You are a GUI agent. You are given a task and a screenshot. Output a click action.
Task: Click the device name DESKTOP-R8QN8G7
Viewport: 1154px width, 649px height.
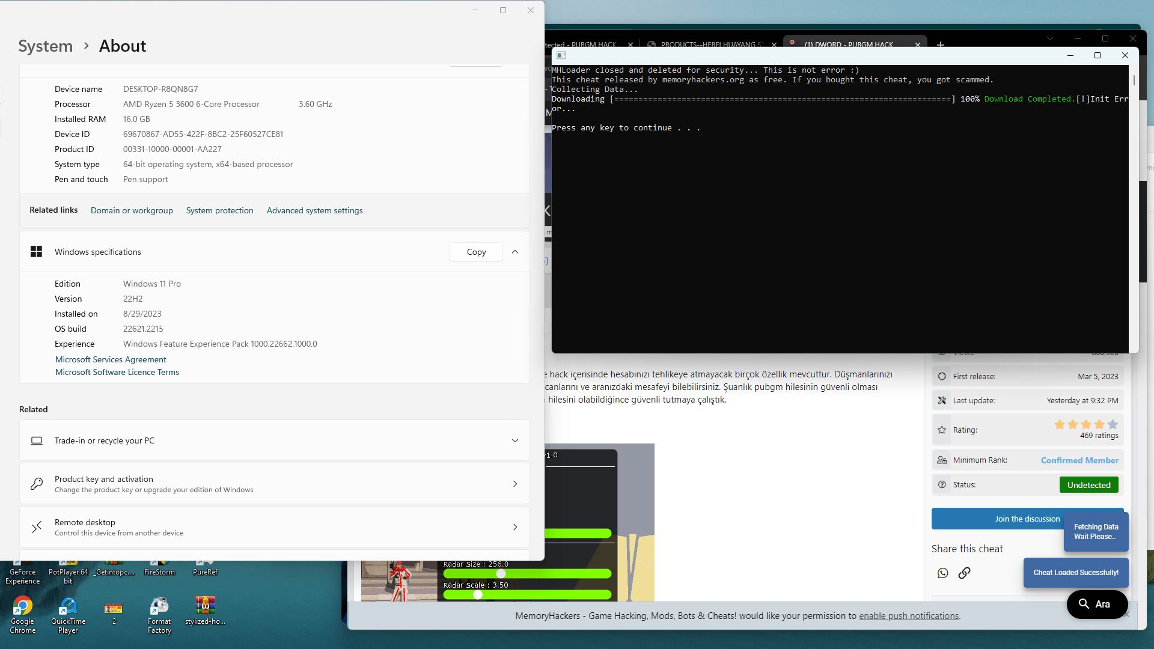click(x=160, y=89)
